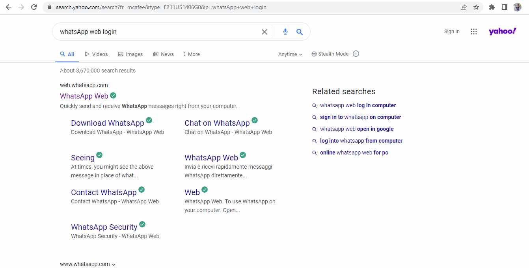Expand the More search options menu
This screenshot has width=529, height=268.
[192, 54]
